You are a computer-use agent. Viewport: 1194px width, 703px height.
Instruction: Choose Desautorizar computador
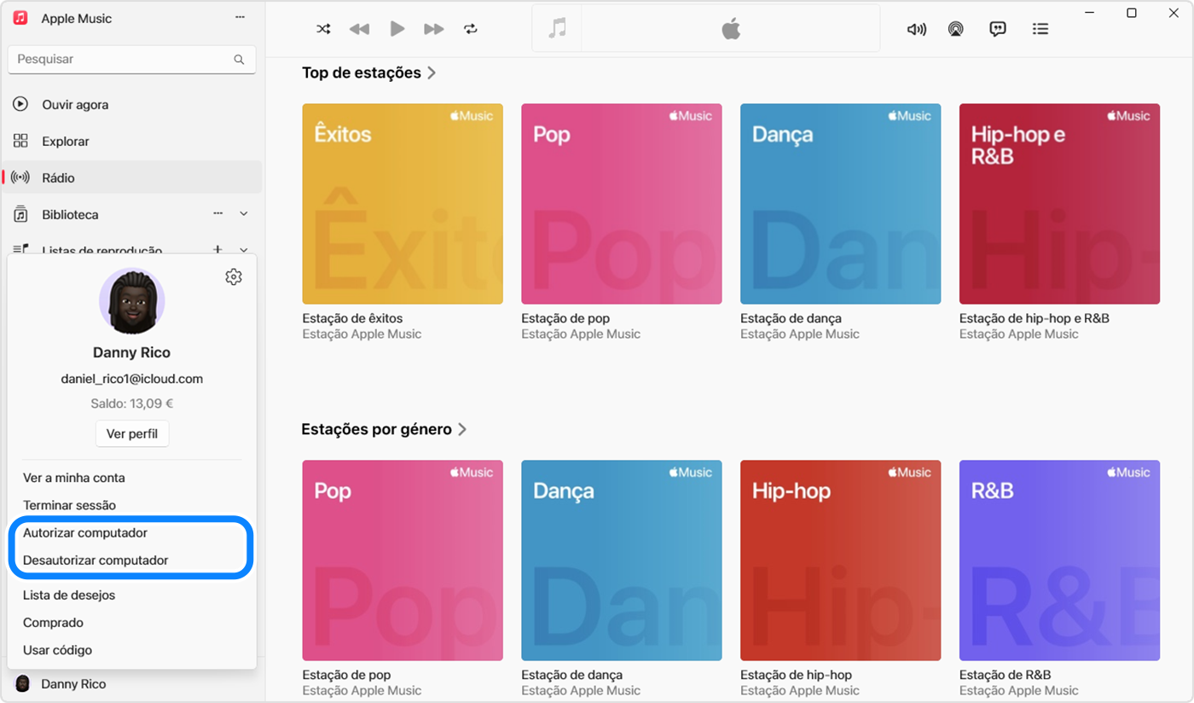[x=96, y=561]
